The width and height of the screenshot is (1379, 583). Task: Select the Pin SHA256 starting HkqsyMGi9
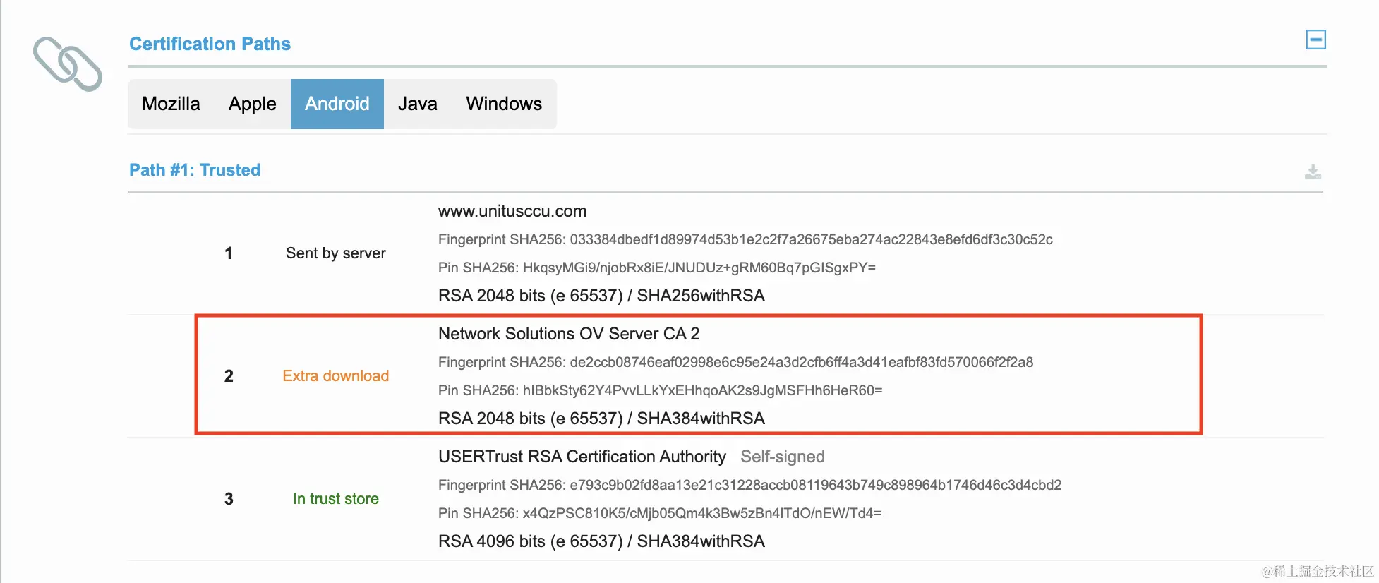pos(657,268)
